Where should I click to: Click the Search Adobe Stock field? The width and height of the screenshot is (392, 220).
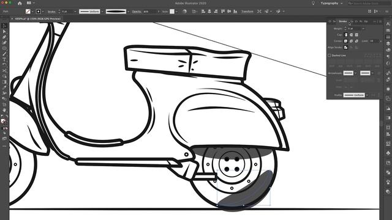coord(369,3)
